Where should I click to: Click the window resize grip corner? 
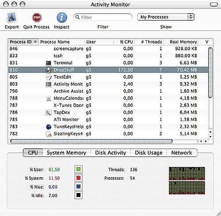[x=218, y=213]
